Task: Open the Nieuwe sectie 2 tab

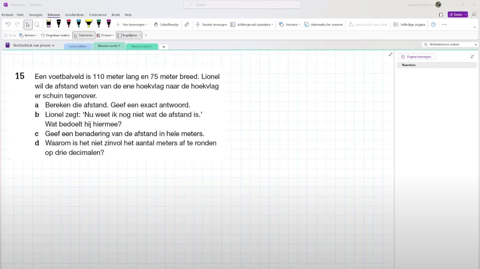Action: click(142, 46)
